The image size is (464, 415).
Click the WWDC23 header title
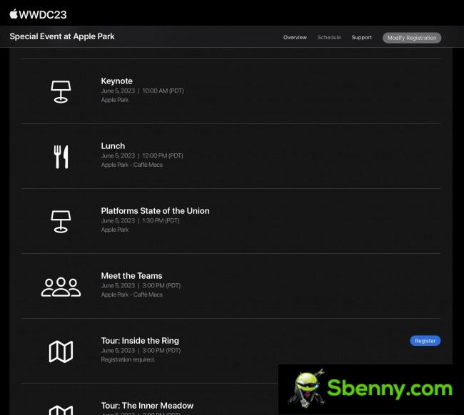[43, 14]
